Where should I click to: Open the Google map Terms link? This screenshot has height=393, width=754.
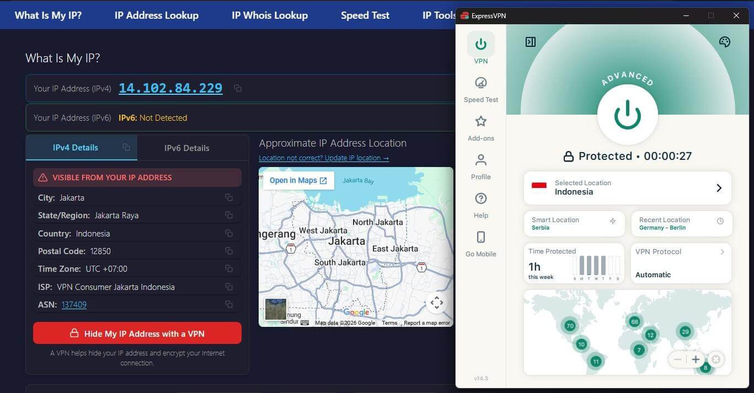point(389,323)
